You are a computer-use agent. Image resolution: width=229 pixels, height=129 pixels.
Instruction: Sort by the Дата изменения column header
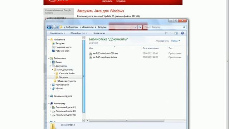coord(150,48)
